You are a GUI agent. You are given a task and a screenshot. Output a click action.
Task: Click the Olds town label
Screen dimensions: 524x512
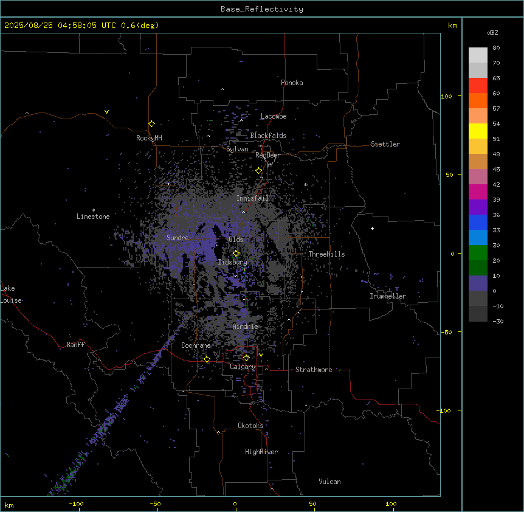click(236, 240)
